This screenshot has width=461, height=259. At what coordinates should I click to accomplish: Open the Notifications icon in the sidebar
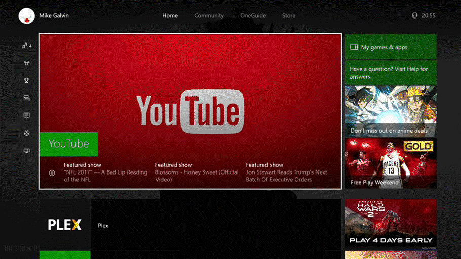[x=26, y=115]
